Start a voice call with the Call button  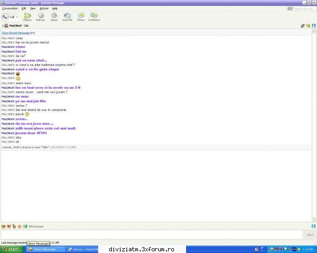pyautogui.click(x=8, y=17)
